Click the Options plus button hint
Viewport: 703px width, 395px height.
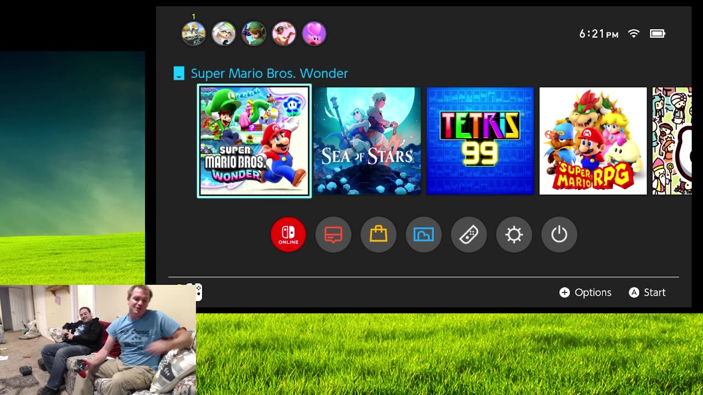[585, 292]
